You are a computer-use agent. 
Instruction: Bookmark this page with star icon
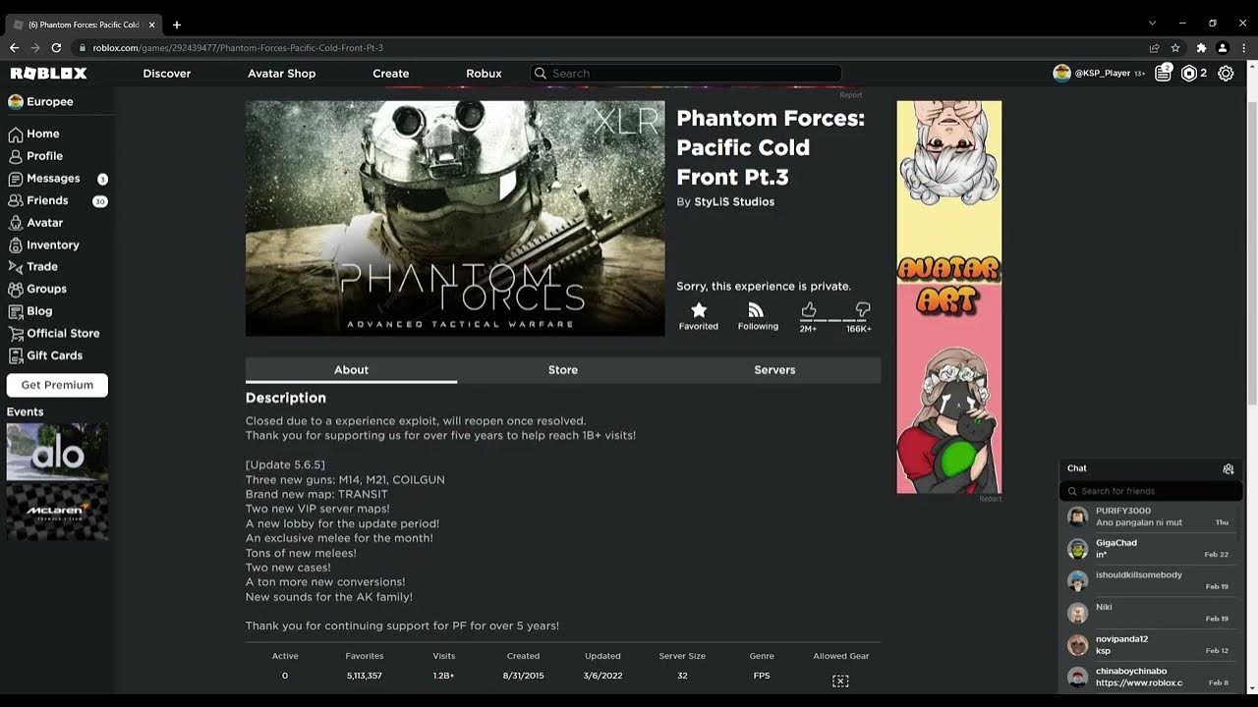click(x=1175, y=47)
